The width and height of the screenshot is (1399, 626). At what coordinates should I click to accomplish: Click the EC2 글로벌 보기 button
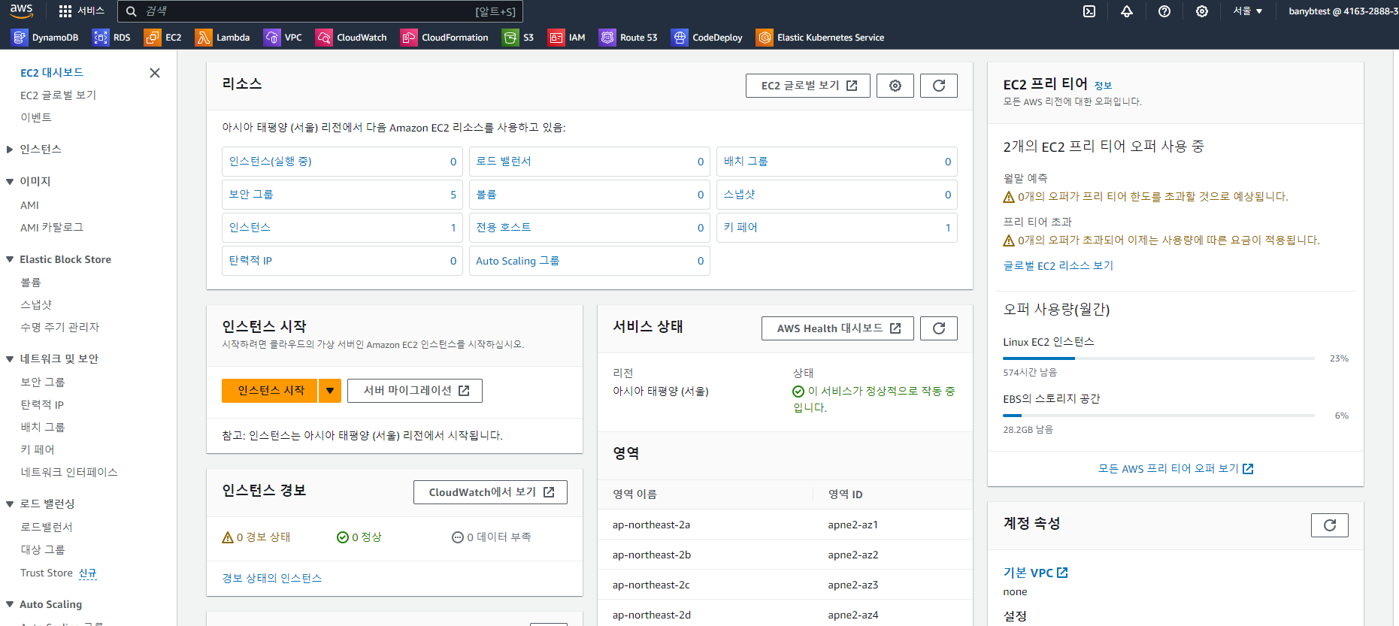pos(808,86)
